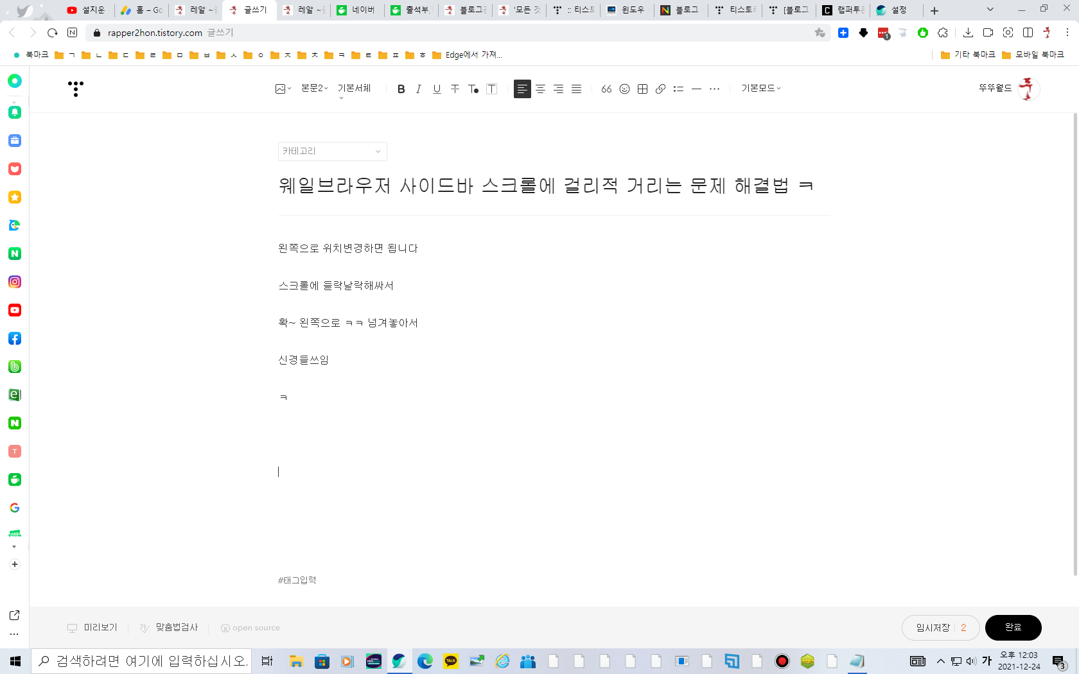This screenshot has width=1079, height=674.
Task: Click the 미리보기 preview button
Action: click(92, 628)
